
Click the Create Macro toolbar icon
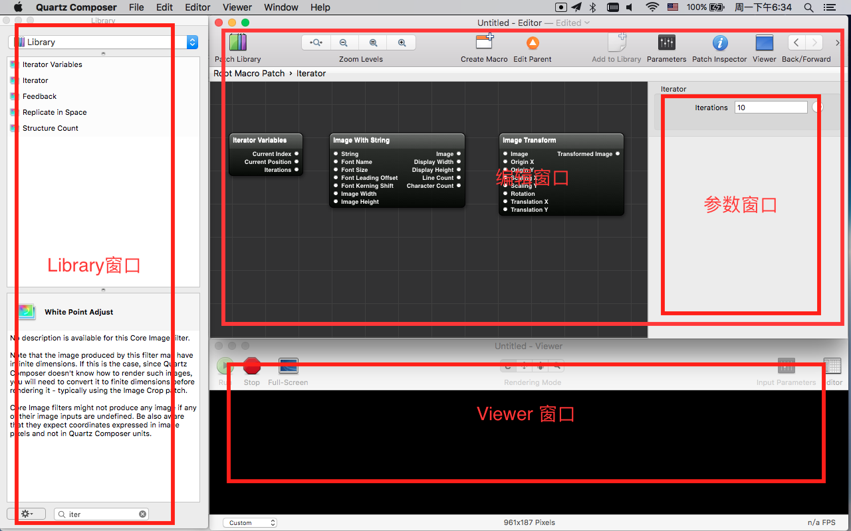click(484, 42)
